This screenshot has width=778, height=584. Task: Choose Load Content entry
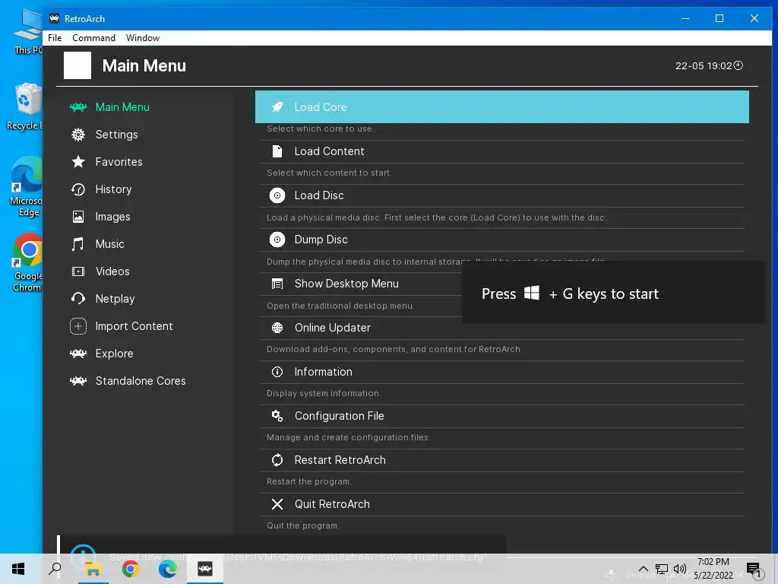pyautogui.click(x=501, y=151)
